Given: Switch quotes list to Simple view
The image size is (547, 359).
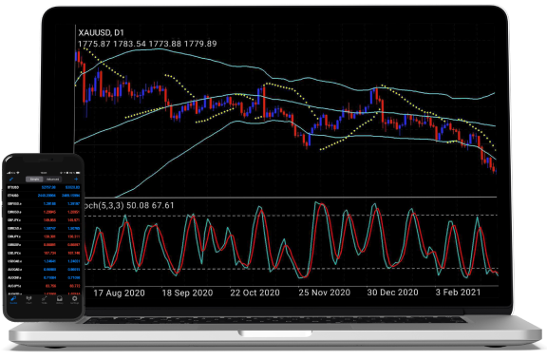Looking at the screenshot, I should click(x=34, y=179).
